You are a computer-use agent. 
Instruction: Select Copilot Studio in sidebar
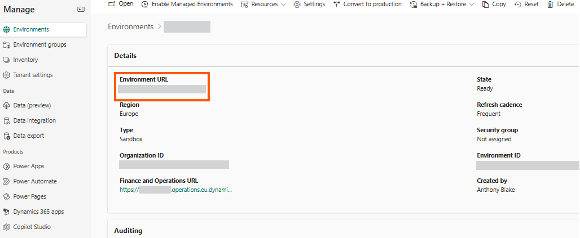32,227
